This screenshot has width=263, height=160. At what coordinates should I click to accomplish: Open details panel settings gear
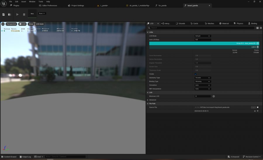pos(261,28)
